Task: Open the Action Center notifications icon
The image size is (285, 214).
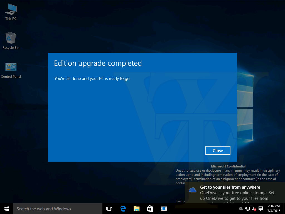Action: (261, 208)
